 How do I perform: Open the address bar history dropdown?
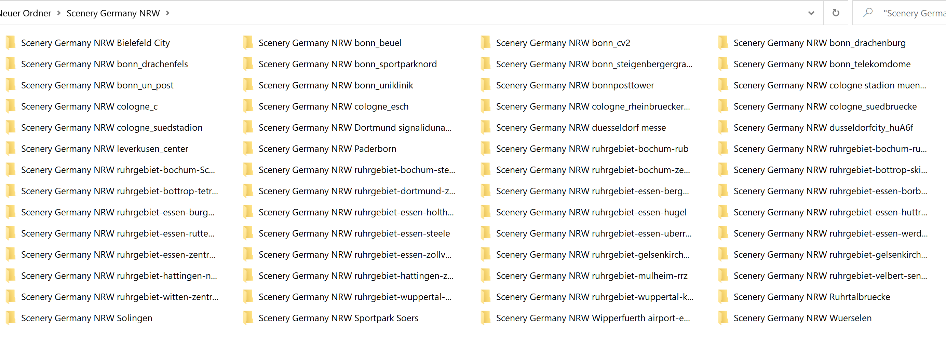click(x=811, y=13)
